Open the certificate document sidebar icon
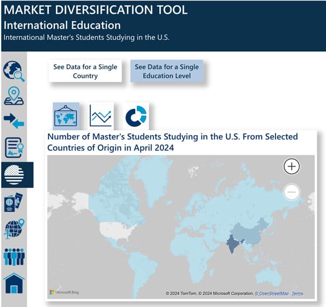326x307 pixels. click(14, 148)
